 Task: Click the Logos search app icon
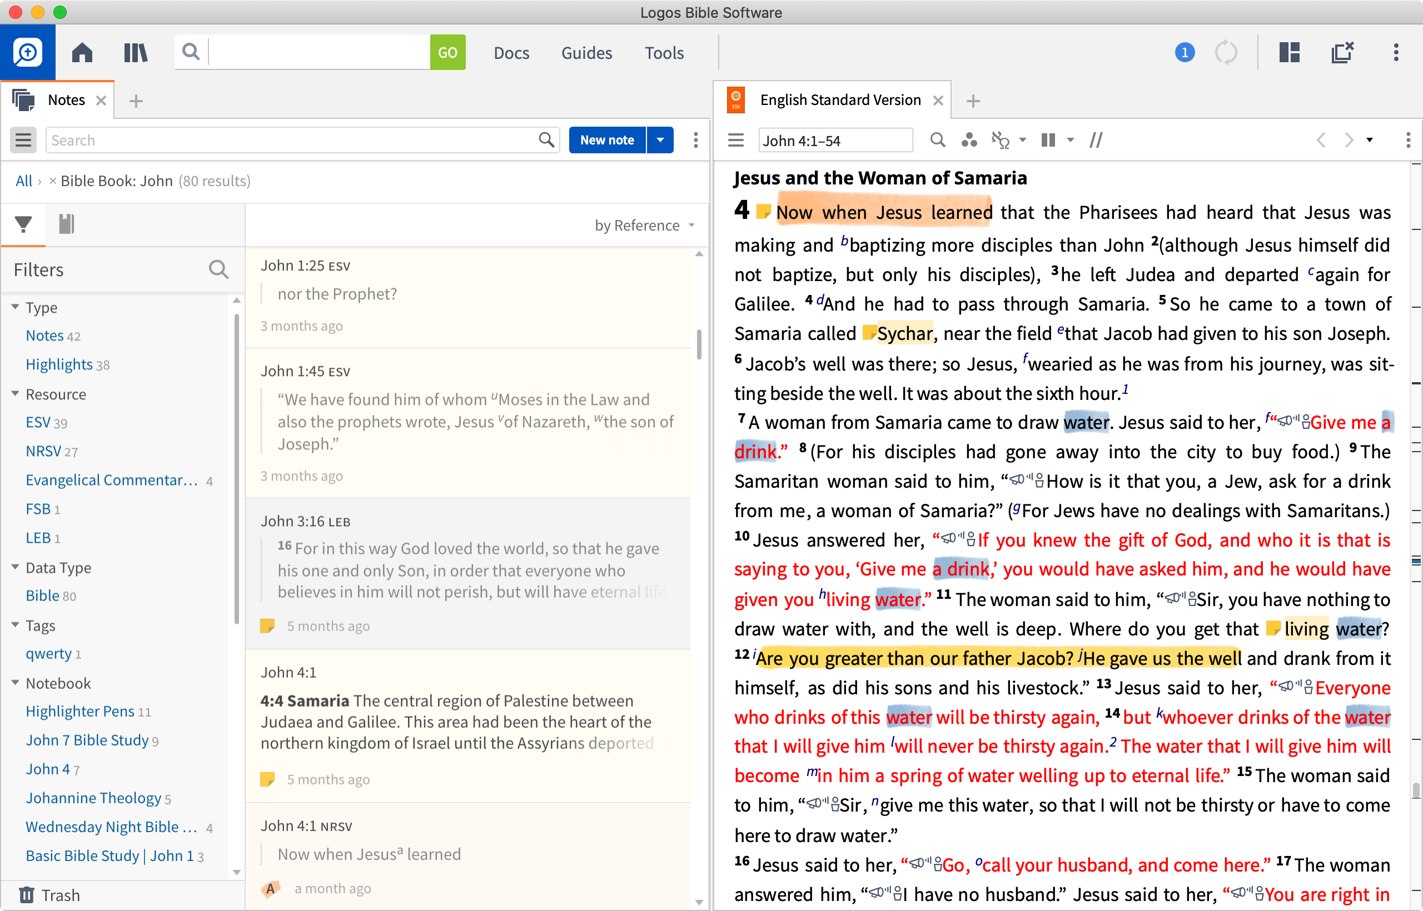pyautogui.click(x=27, y=53)
